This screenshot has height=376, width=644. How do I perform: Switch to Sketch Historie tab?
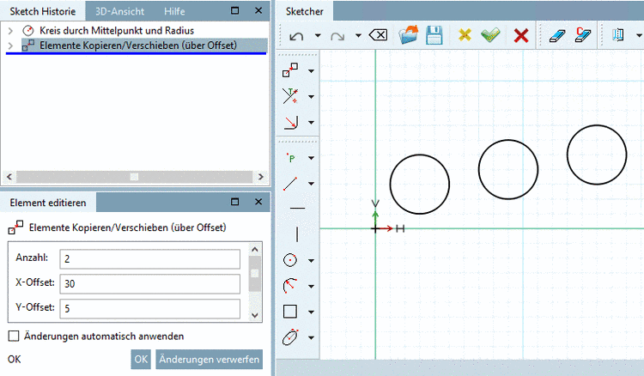(x=43, y=11)
